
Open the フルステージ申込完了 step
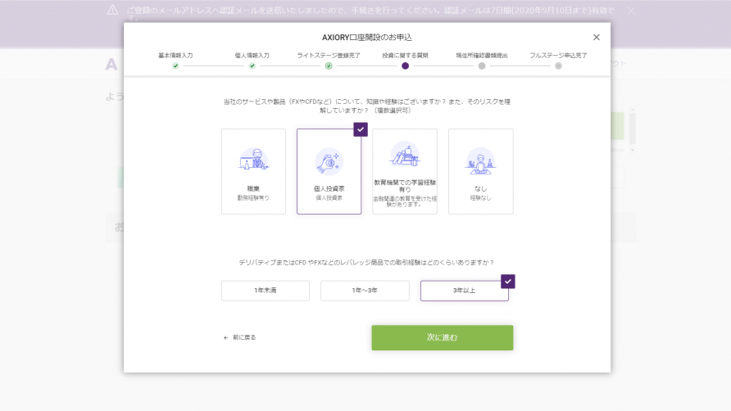click(x=558, y=65)
